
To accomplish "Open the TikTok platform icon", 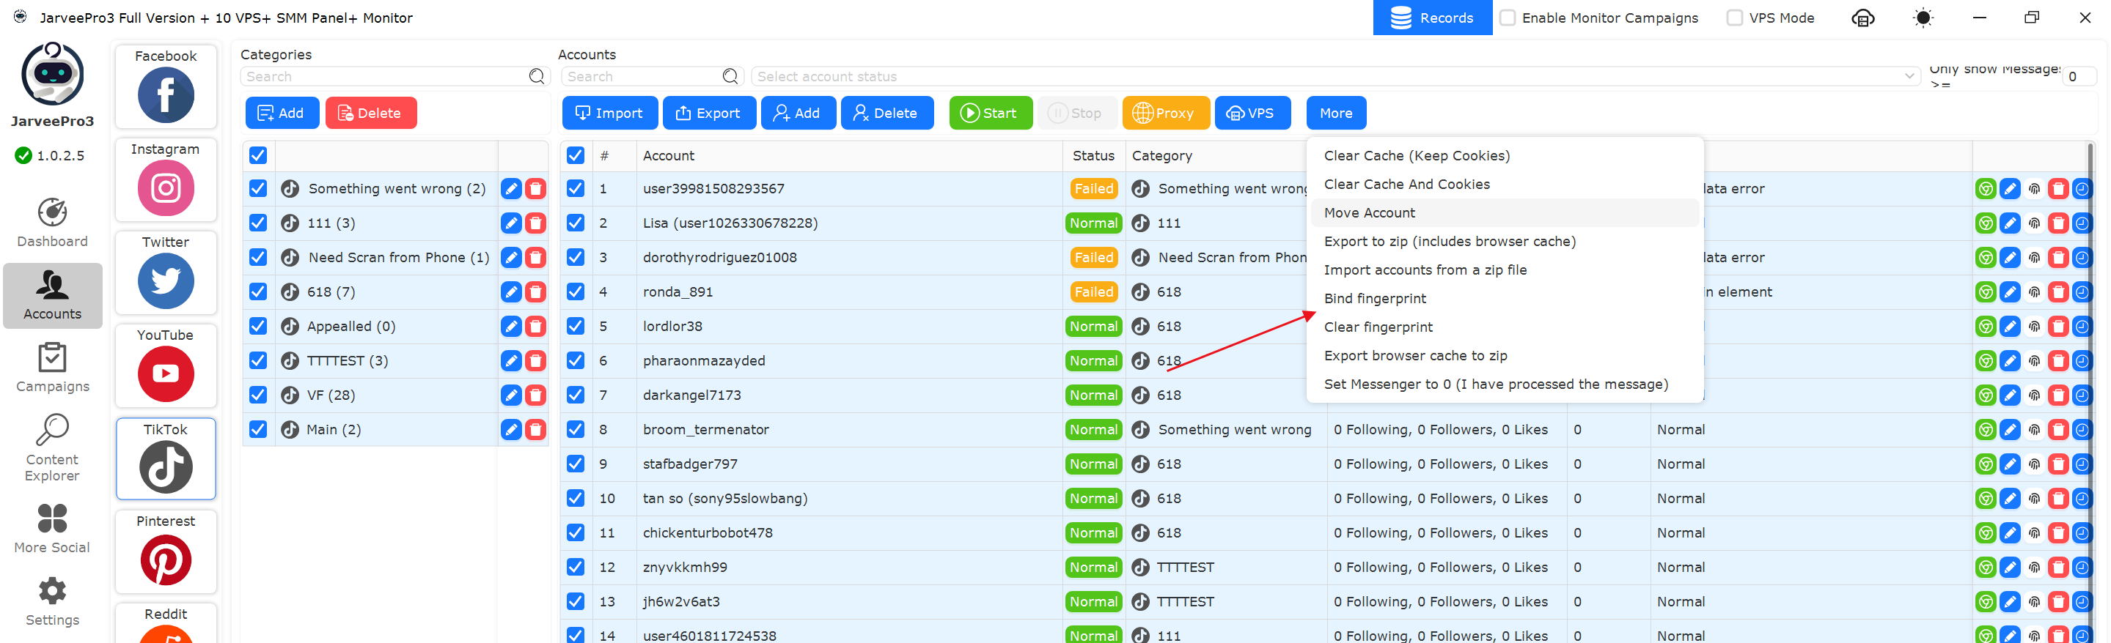I will (166, 466).
